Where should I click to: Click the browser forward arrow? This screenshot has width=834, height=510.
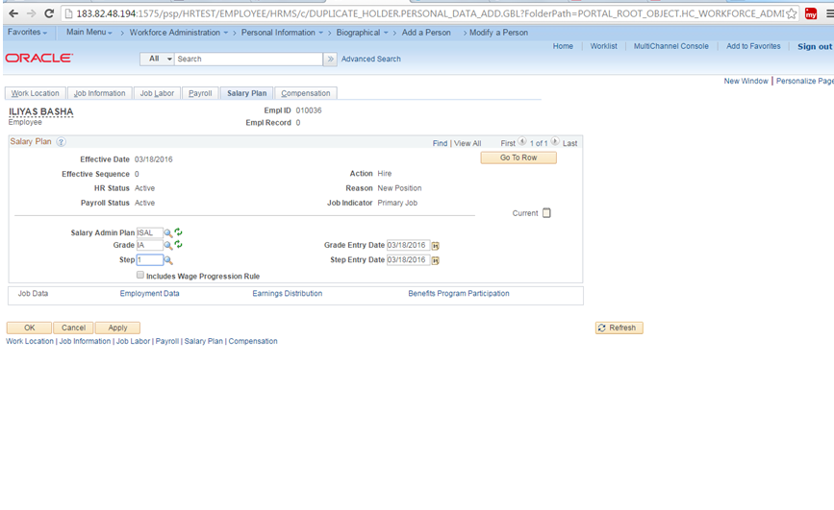click(32, 13)
